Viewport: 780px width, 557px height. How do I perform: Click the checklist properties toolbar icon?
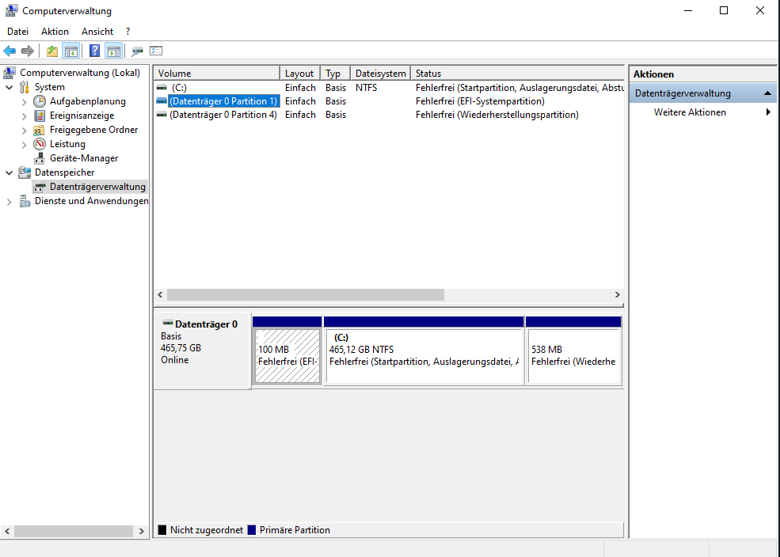click(156, 51)
